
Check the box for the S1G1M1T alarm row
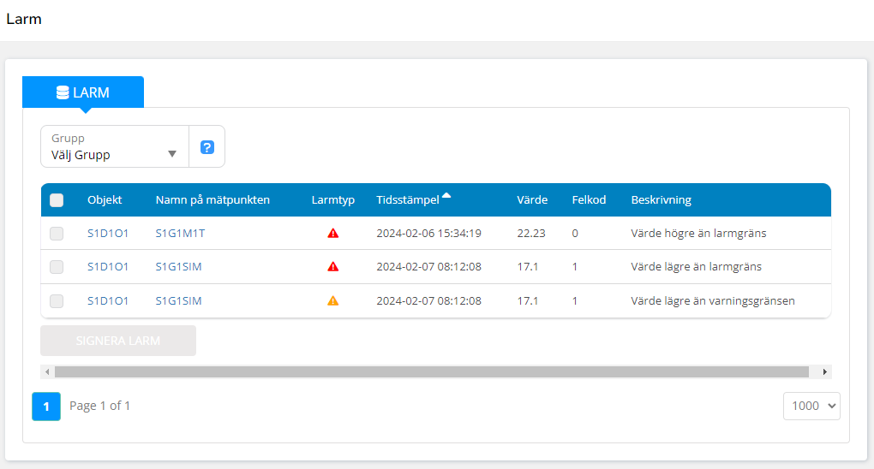pyautogui.click(x=57, y=234)
